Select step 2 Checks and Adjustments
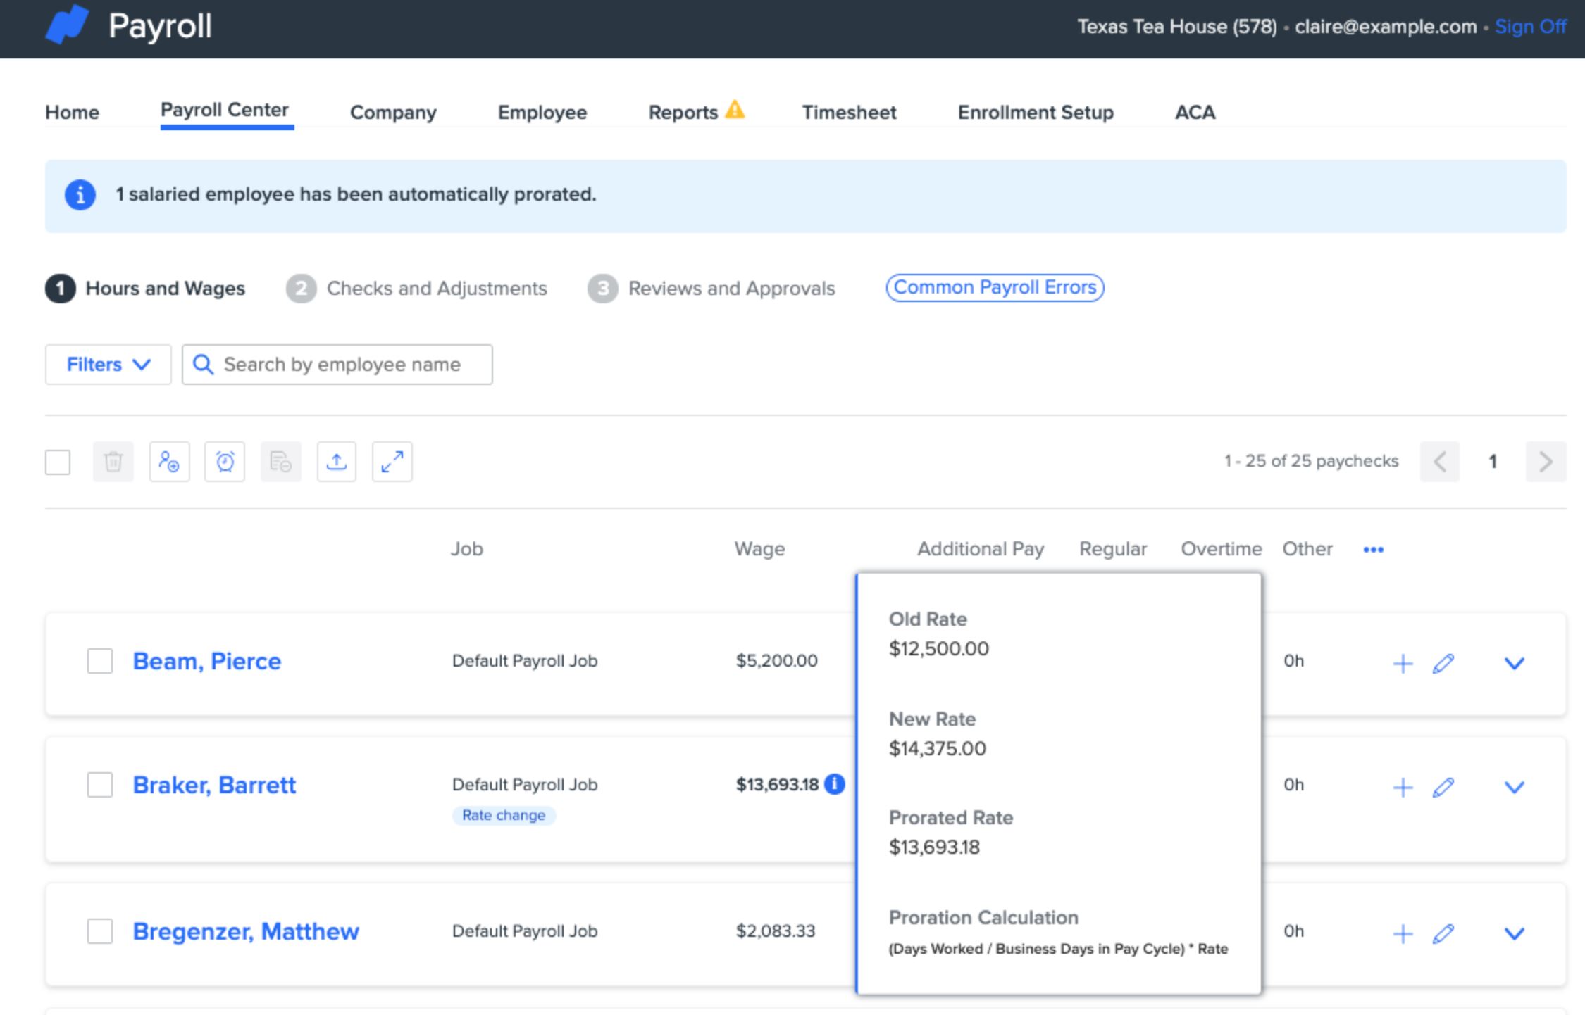1585x1015 pixels. [416, 289]
